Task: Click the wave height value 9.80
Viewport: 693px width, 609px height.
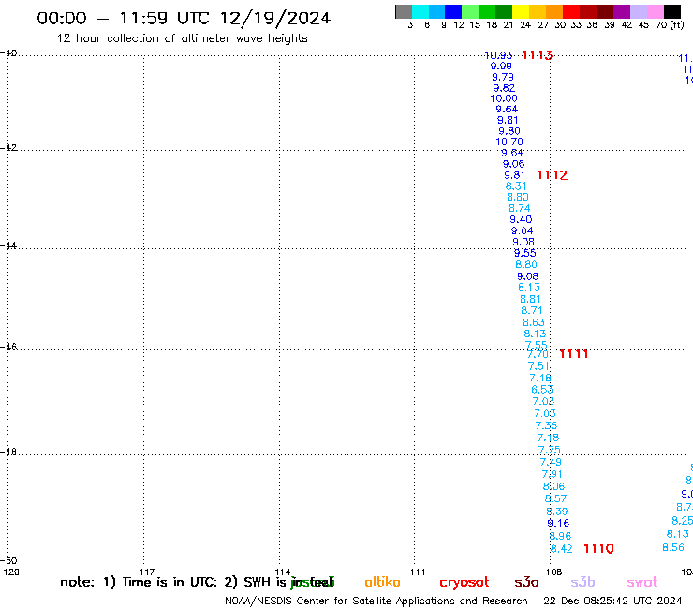Action: [x=509, y=131]
